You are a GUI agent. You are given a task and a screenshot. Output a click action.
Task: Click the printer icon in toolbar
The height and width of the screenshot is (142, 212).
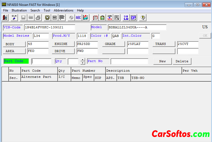(x=38, y=18)
